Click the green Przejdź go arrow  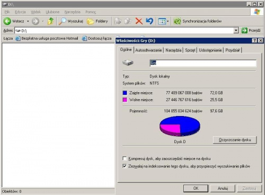pos(244,30)
